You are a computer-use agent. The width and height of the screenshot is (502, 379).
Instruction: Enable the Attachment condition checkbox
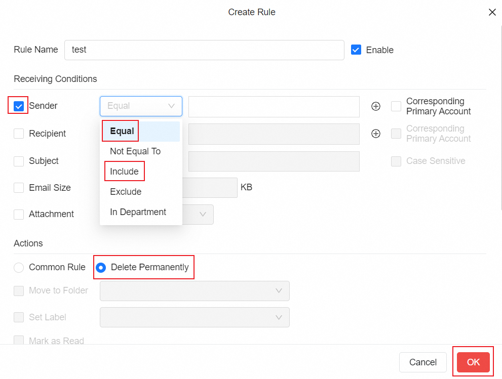pos(19,214)
